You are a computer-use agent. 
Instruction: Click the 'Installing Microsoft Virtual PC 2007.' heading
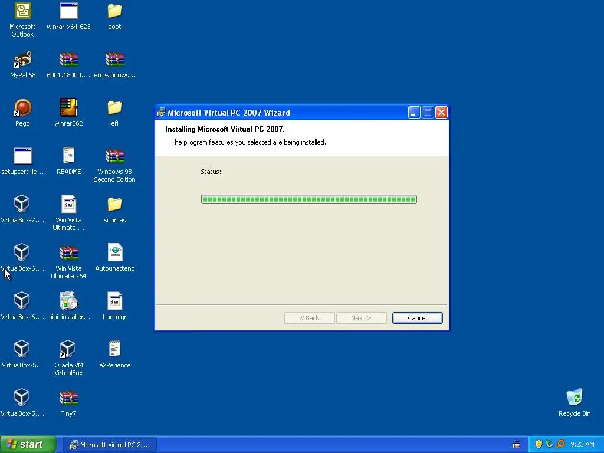click(x=225, y=129)
